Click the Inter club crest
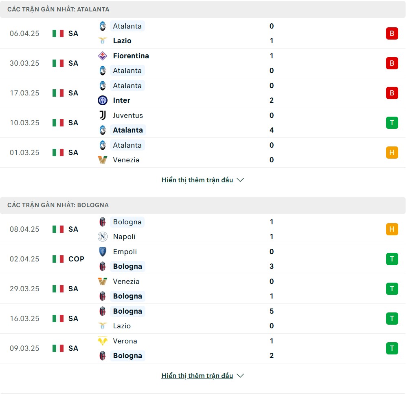Screen dimensions: 406x394 click(x=103, y=100)
